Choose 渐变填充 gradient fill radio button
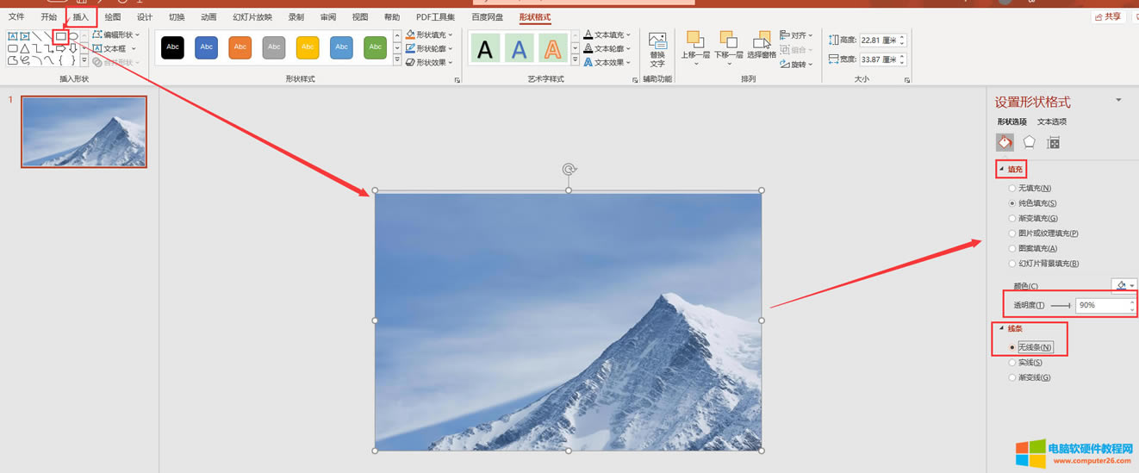 point(1012,218)
